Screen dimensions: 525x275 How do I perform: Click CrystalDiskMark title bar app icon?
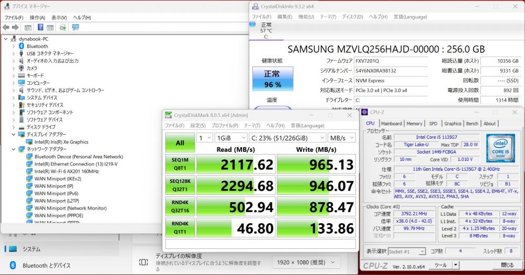169,115
